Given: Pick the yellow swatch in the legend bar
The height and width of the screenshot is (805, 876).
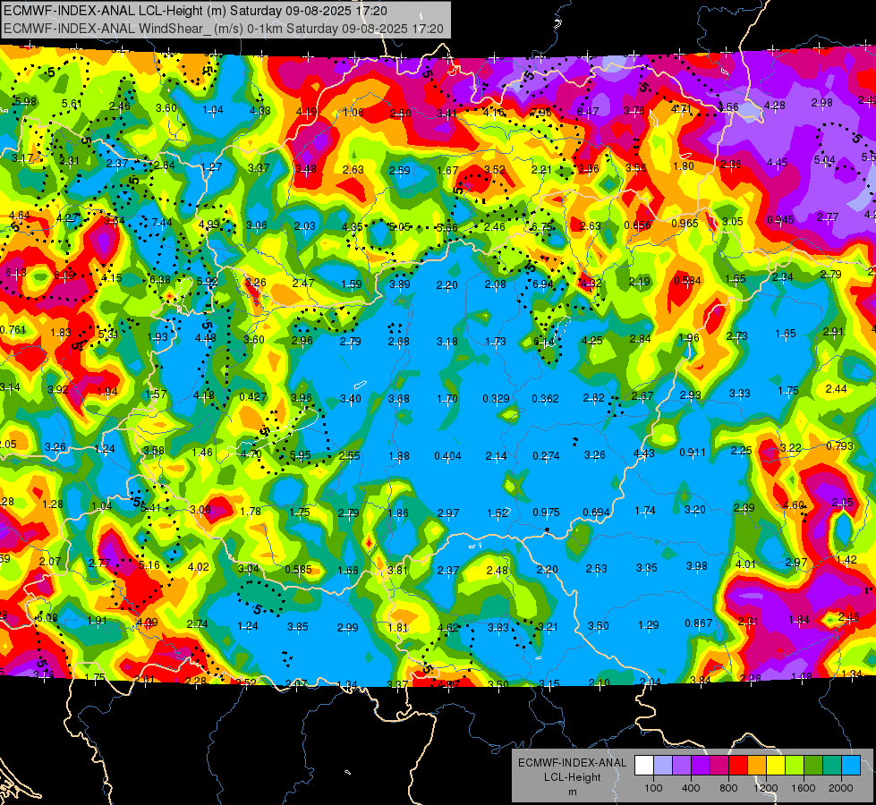Looking at the screenshot, I should pos(776,765).
